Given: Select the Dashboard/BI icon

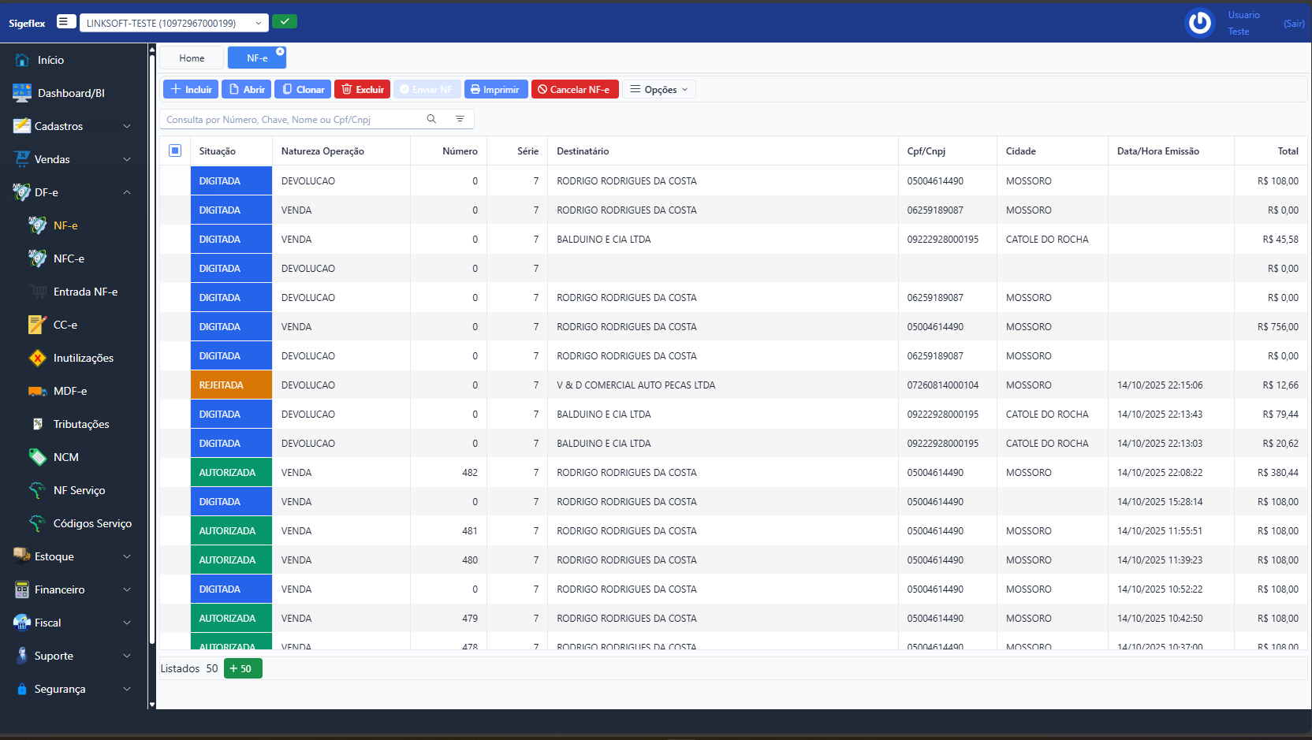Looking at the screenshot, I should (x=20, y=92).
